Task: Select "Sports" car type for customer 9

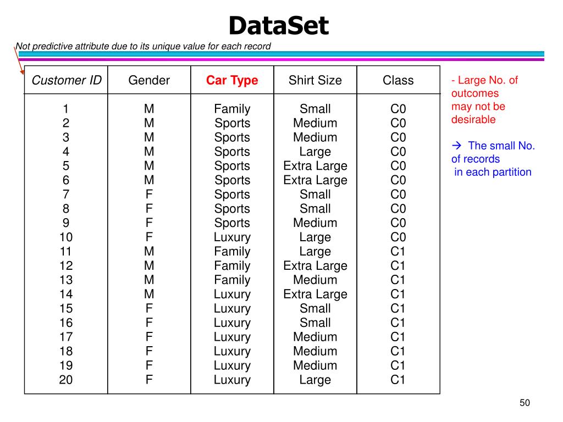Action: pos(233,223)
